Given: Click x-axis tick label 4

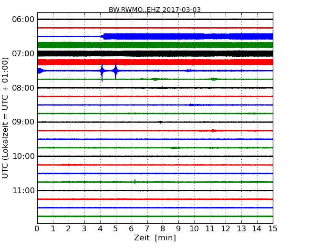Looking at the screenshot, I should point(100,229).
